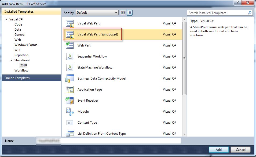Open the Installed Templates section
This screenshot has height=157, width=256.
click(31, 12)
